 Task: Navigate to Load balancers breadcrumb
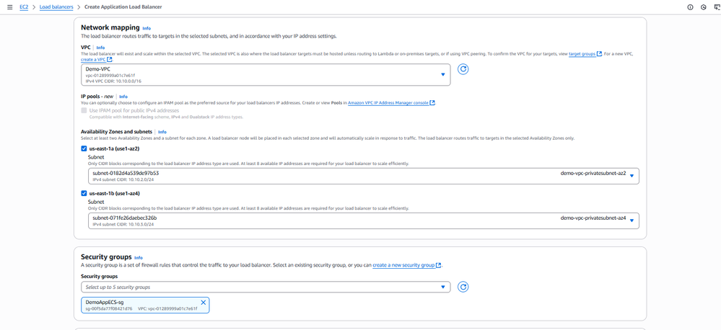pos(57,6)
